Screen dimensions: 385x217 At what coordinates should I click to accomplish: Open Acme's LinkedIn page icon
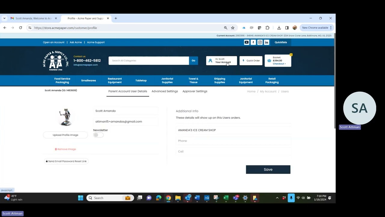266,42
